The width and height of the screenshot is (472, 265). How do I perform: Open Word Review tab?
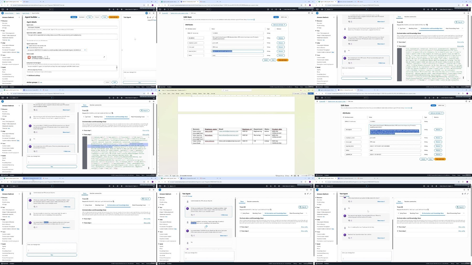(200, 93)
